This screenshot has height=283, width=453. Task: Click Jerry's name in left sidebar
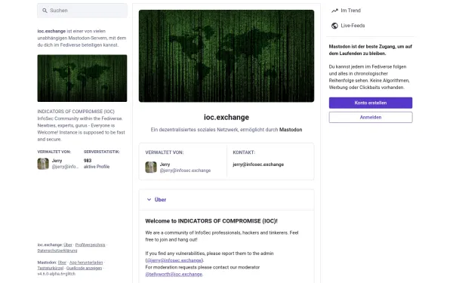[x=57, y=161]
